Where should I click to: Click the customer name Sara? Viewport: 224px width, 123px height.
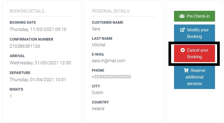pyautogui.click(x=96, y=29)
